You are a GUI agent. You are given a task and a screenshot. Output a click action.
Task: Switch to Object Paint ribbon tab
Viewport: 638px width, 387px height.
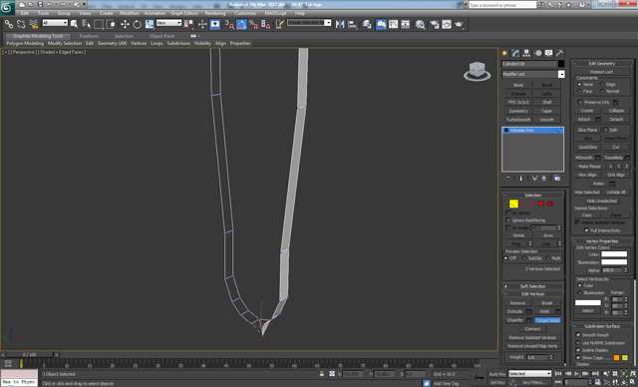161,36
